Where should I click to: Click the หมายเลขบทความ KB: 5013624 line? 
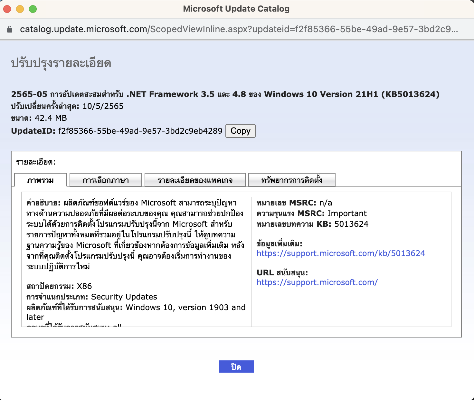click(x=312, y=224)
